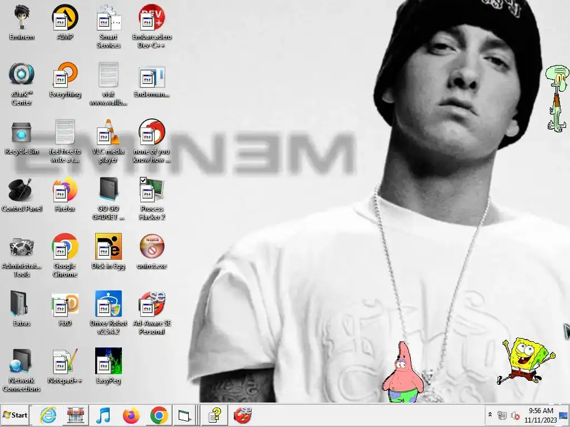Open the Dick in Egg shortcut
The height and width of the screenshot is (427, 570).
[x=109, y=252]
